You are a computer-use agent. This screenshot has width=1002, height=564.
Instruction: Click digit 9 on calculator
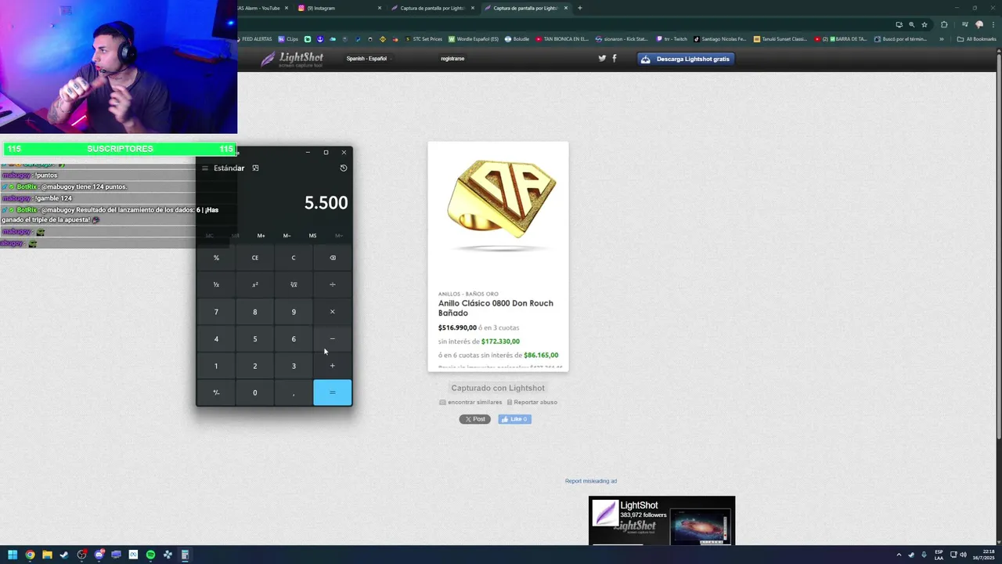click(x=294, y=312)
